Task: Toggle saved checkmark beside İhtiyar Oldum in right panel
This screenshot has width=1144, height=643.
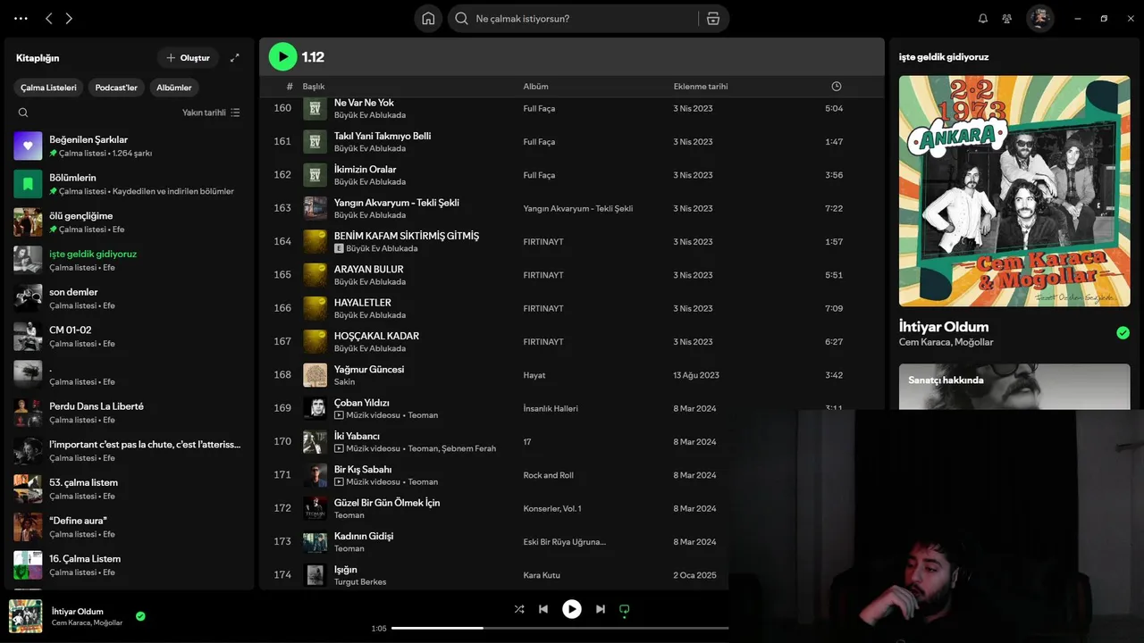Action: point(1123,333)
